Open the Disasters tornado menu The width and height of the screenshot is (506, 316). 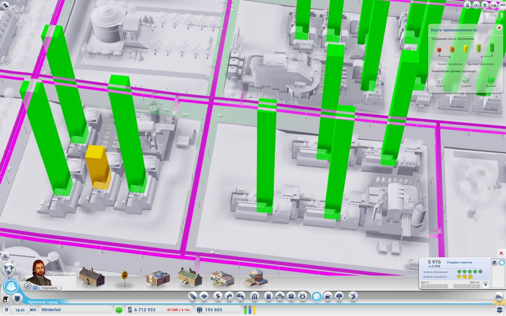click(353, 296)
